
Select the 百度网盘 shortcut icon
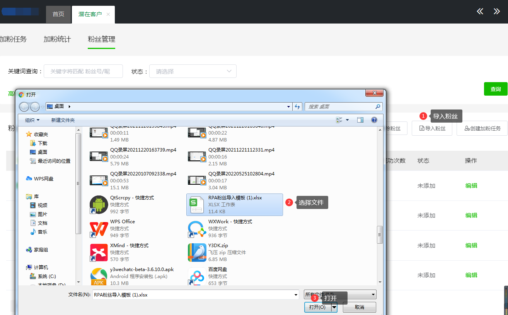tap(197, 276)
